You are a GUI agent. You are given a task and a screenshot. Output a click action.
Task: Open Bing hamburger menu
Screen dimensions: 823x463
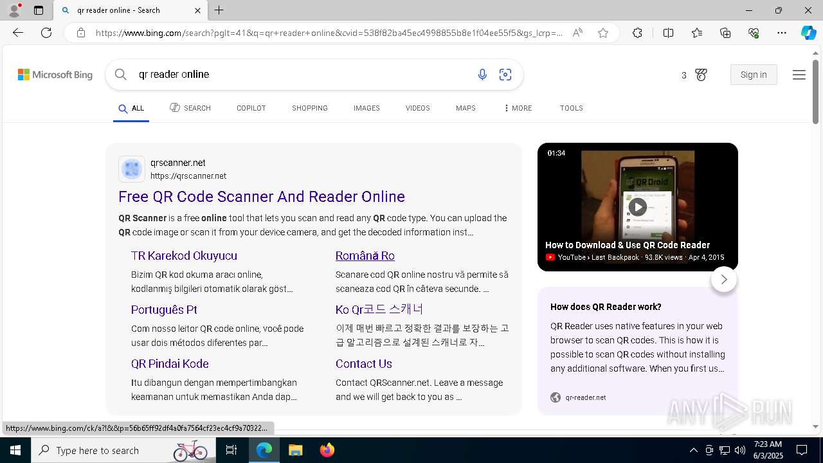pos(799,75)
